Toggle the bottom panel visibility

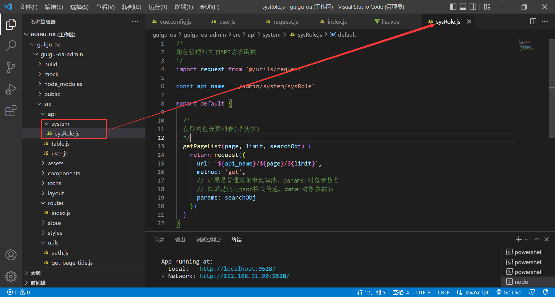463,7
